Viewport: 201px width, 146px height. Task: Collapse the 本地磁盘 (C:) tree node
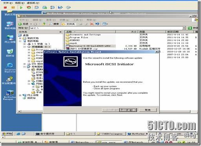pyautogui.click(x=24, y=47)
